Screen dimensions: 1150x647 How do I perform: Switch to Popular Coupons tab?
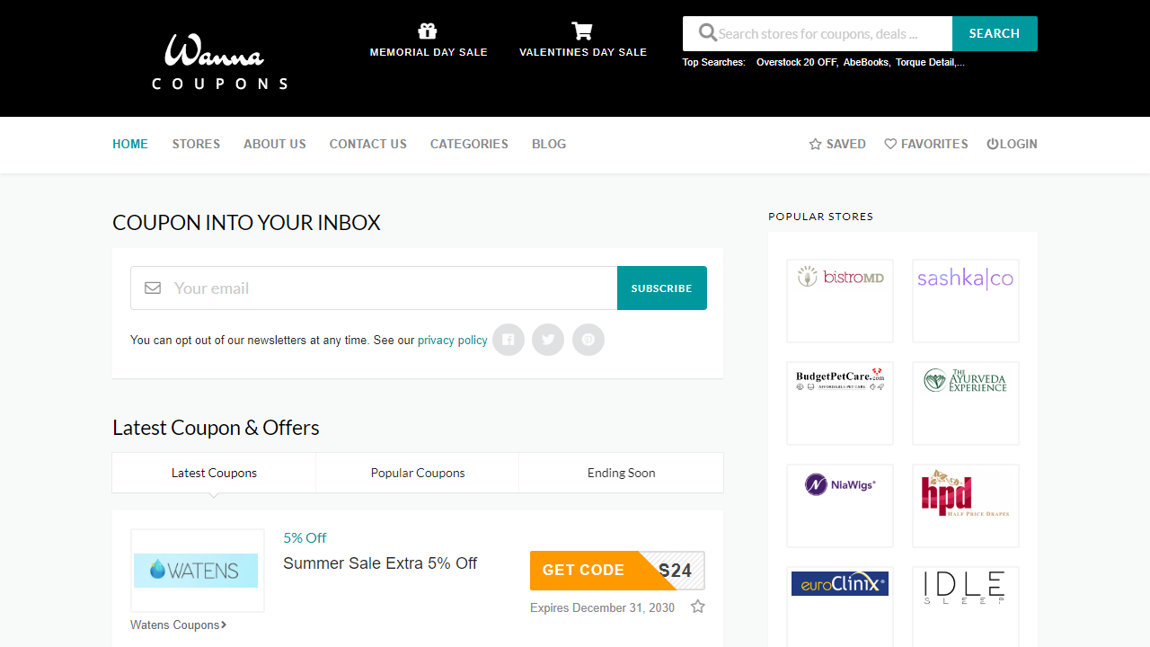pos(418,473)
